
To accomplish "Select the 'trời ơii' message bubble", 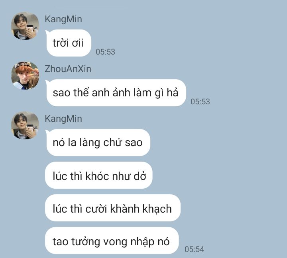I will [69, 43].
